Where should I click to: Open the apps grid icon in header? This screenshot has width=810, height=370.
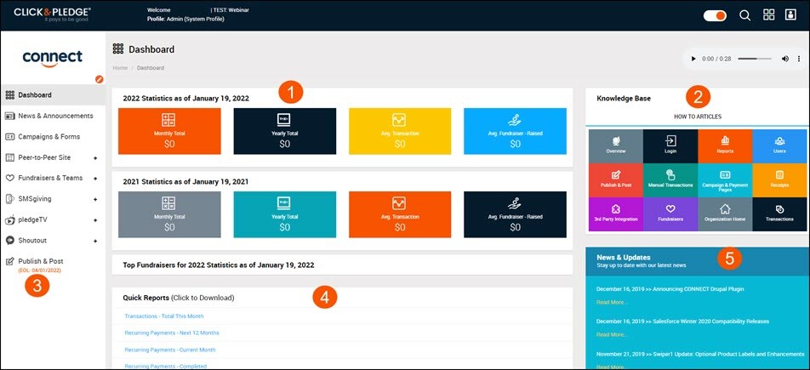[768, 15]
